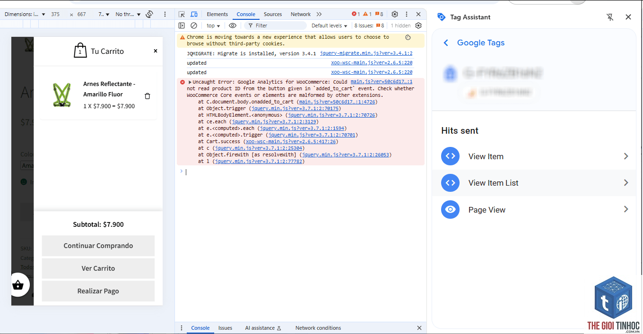Image resolution: width=643 pixels, height=334 pixels.
Task: Click the Realizar Pago button
Action: coord(98,291)
